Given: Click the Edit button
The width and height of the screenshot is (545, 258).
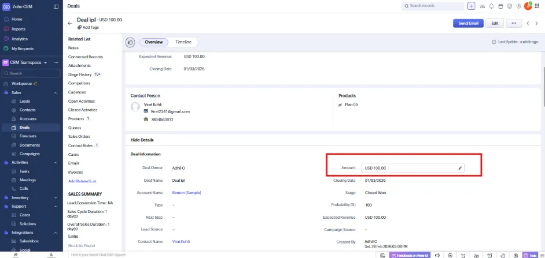Looking at the screenshot, I should pyautogui.click(x=495, y=23).
